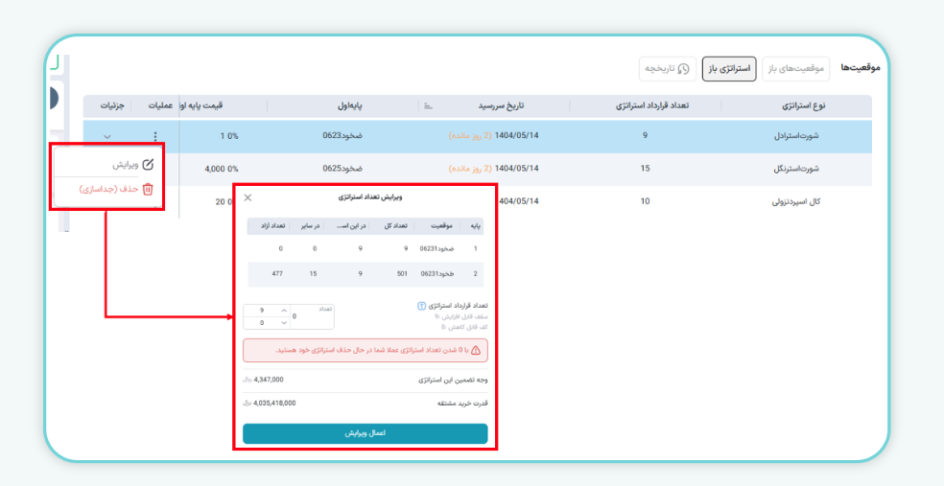Click contract count 15 in شورت‌استرنگل row
944x486 pixels.
tap(645, 169)
